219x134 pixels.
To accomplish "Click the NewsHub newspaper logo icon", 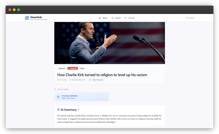I will pyautogui.click(x=27, y=18).
